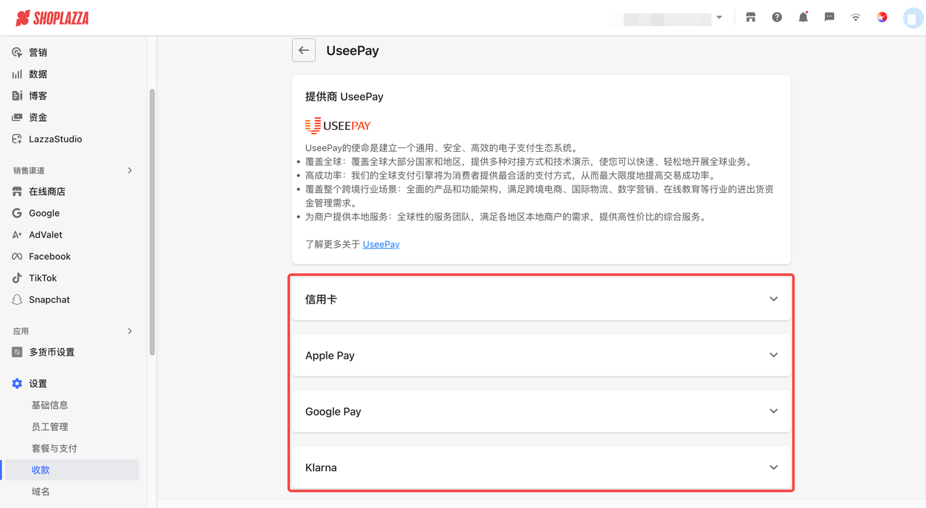926x508 pixels.
Task: Open the help question mark icon
Action: (x=777, y=17)
